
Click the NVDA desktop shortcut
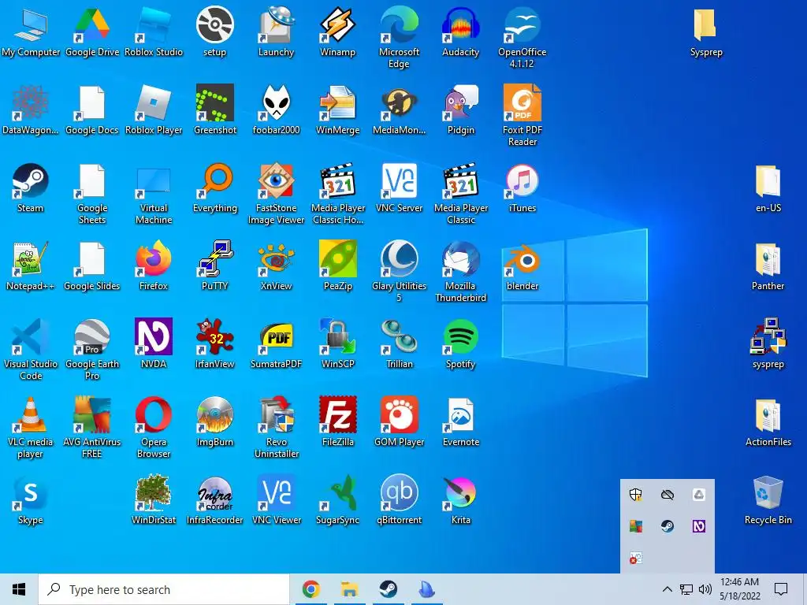click(154, 343)
